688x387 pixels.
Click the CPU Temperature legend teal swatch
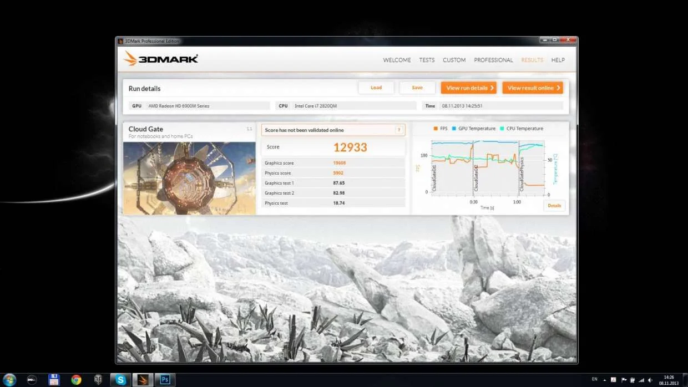tap(502, 129)
